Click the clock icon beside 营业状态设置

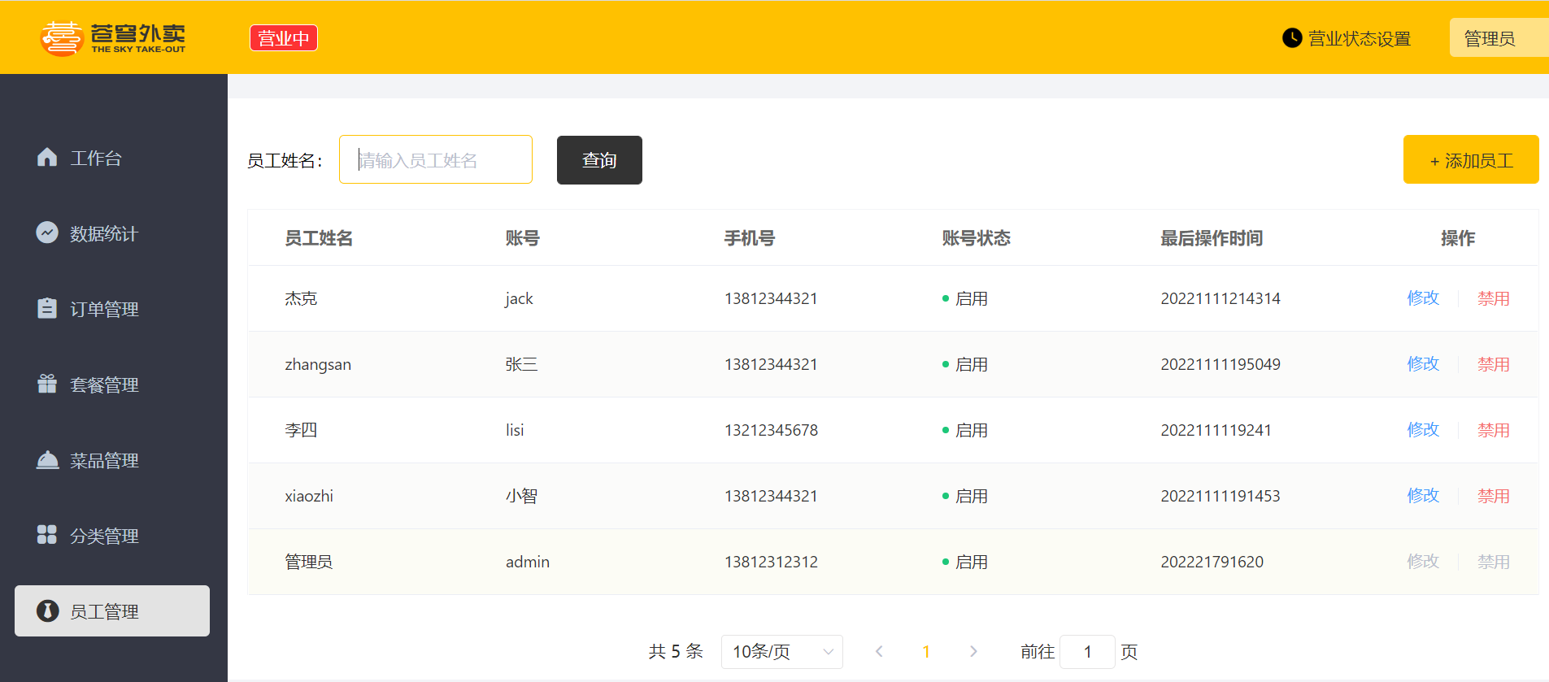(x=1292, y=38)
